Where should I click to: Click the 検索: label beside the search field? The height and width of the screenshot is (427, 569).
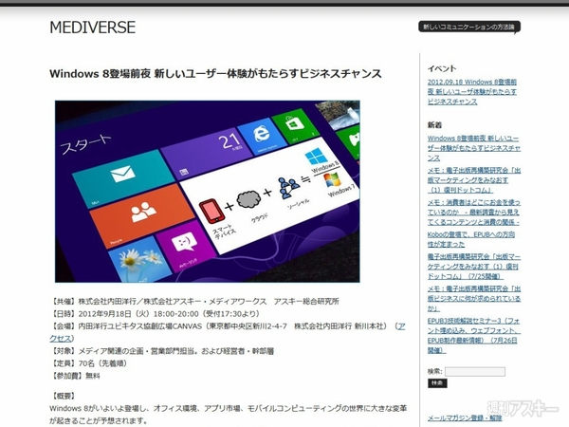pos(434,371)
